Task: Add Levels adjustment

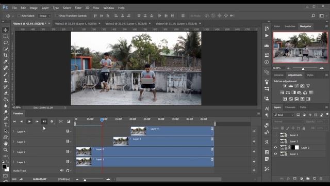Action: point(291,86)
